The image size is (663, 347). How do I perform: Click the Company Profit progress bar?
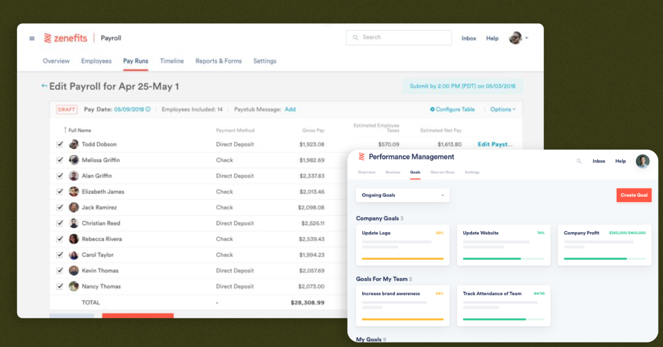(x=605, y=259)
